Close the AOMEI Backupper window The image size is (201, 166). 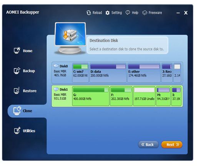coord(186,13)
